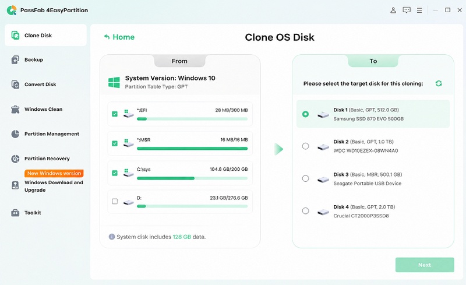Click the WDC WD10EZEX-08WN4A0 model text
Viewport: 466px width, 285px height.
coord(366,150)
